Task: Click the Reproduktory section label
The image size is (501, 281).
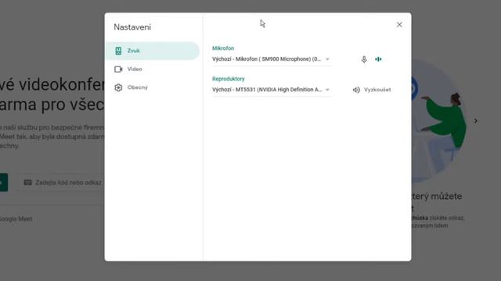Action: click(228, 79)
